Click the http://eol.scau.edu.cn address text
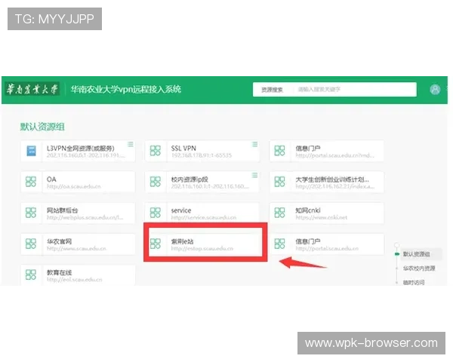This screenshot has width=453, height=362. pyautogui.click(x=75, y=280)
